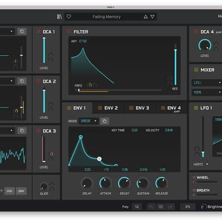Click the copy icon beside DCA 3
The width and height of the screenshot is (222, 222).
tap(22, 130)
